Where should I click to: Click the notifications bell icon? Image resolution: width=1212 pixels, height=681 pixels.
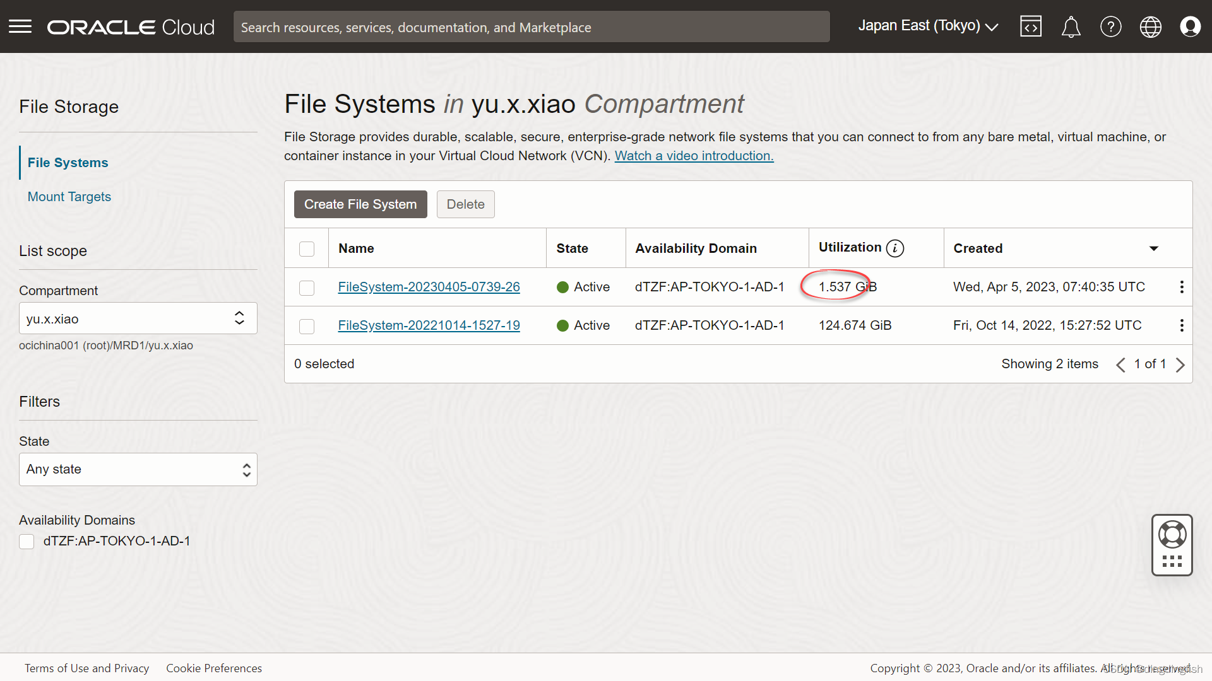pyautogui.click(x=1071, y=26)
